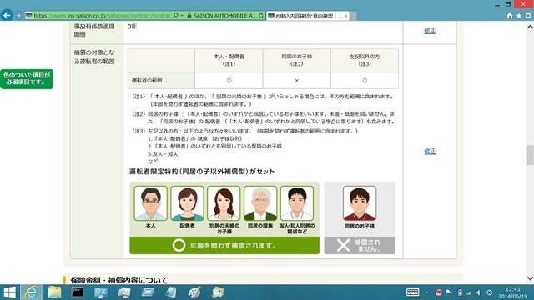This screenshot has width=534, height=300.
Task: Click the 本人 portrait thumbnail
Action: [150, 203]
